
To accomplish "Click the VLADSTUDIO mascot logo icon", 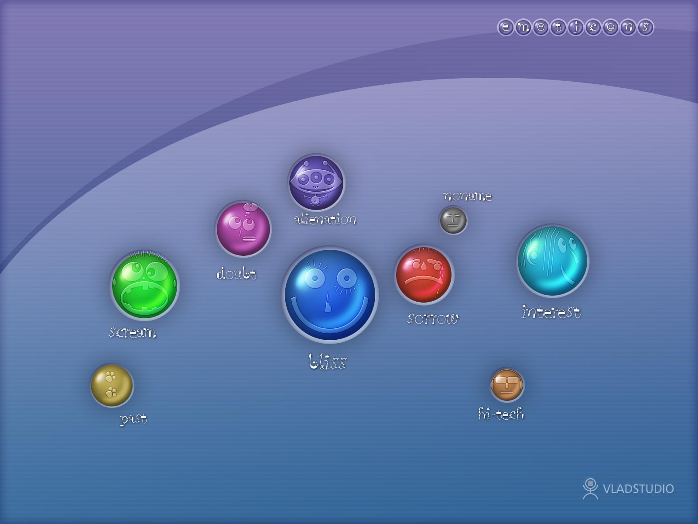I will coord(590,489).
